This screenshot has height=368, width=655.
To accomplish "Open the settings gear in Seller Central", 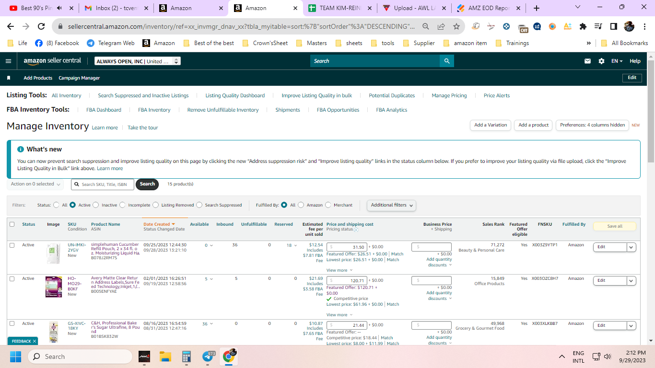I will [x=601, y=61].
